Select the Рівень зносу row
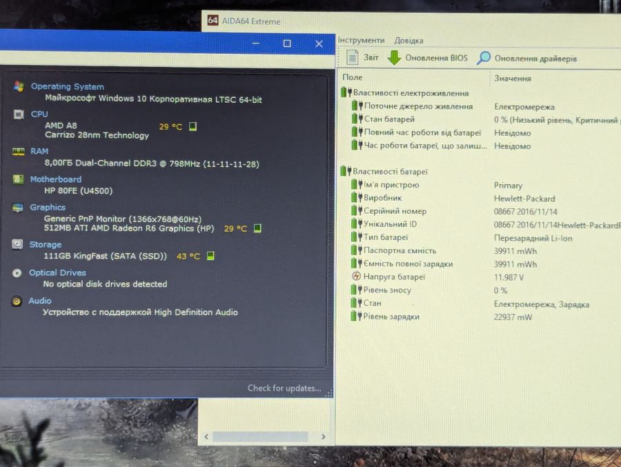The height and width of the screenshot is (467, 621). pos(387,290)
